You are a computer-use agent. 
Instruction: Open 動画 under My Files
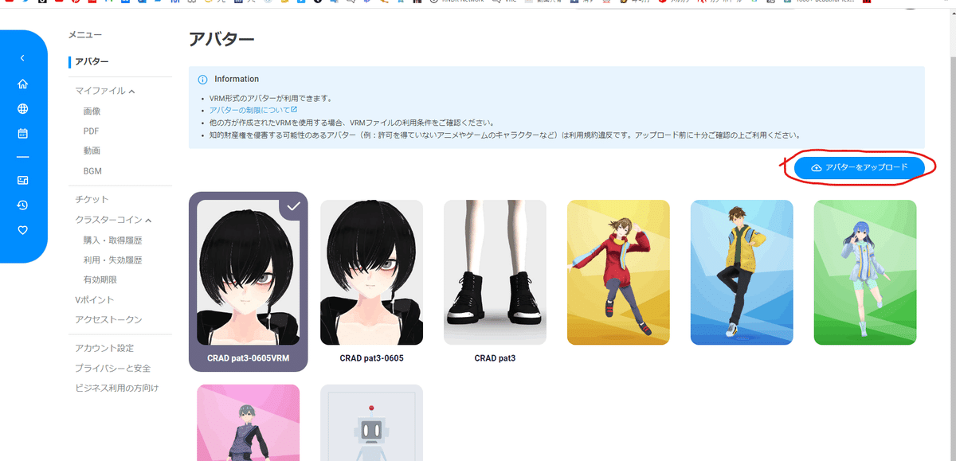point(92,151)
